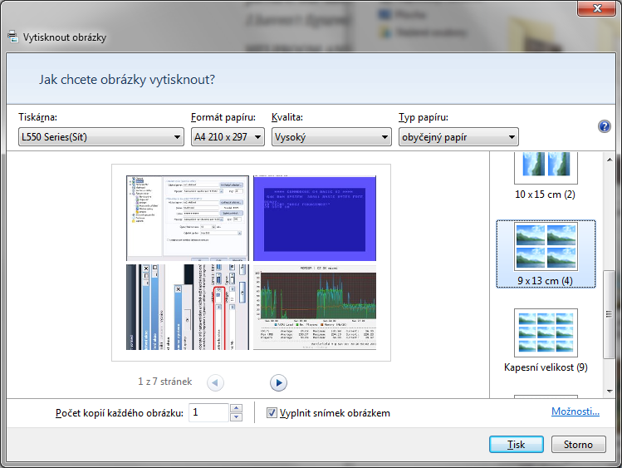This screenshot has height=468, width=622.
Task: Click the 'Vytisknout obrázky' window title
Action: tap(65, 37)
